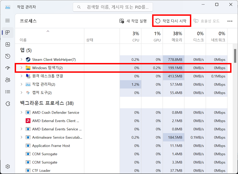Click the 0.1Mbps network cell
The image size is (238, 174).
click(217, 76)
